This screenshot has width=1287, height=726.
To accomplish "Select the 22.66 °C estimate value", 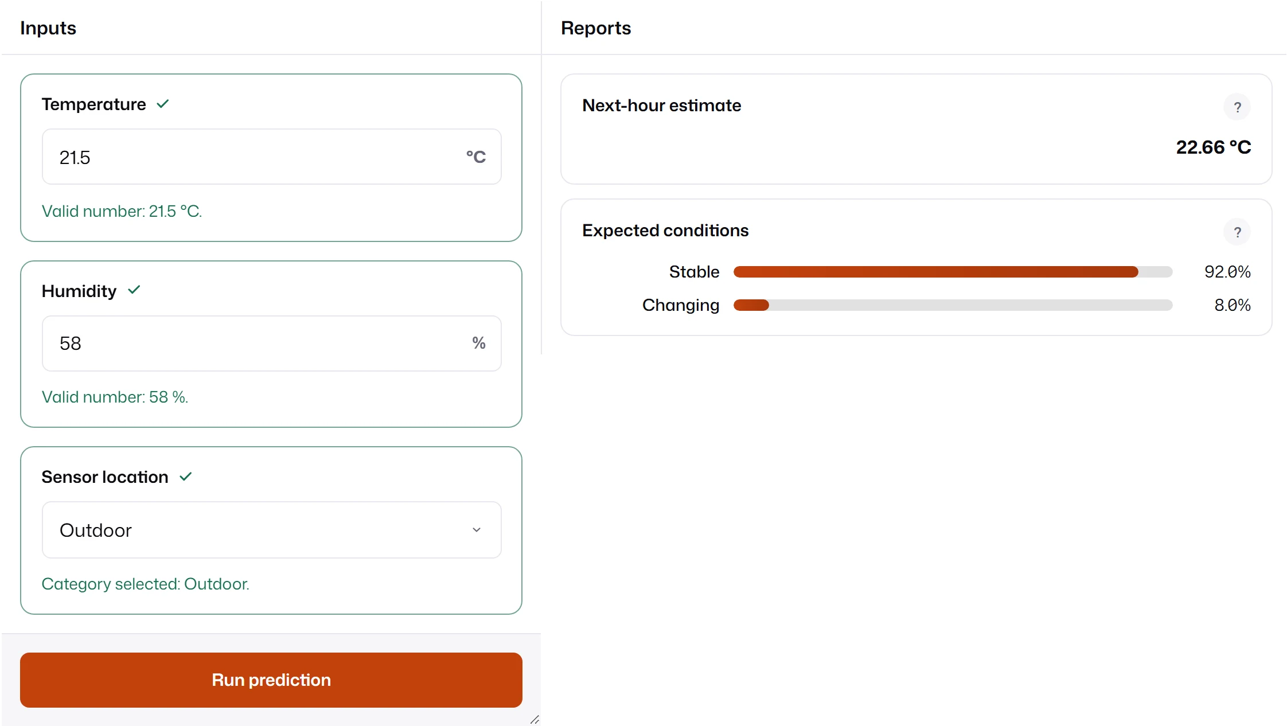I will pyautogui.click(x=1214, y=147).
